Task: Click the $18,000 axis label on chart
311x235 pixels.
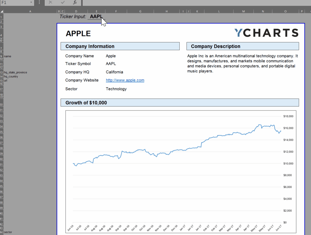Action: tap(288, 116)
